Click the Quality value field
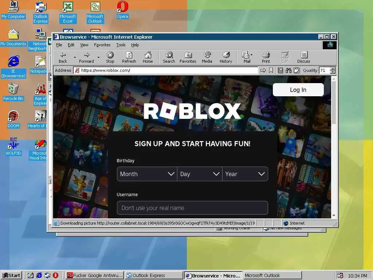Image resolution: width=373 pixels, height=280 pixels. pos(325,70)
